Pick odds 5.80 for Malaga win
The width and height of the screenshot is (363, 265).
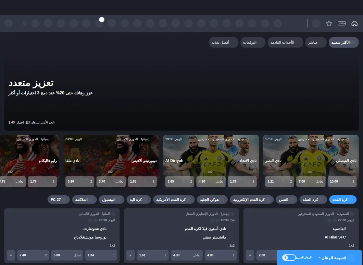[80, 182]
